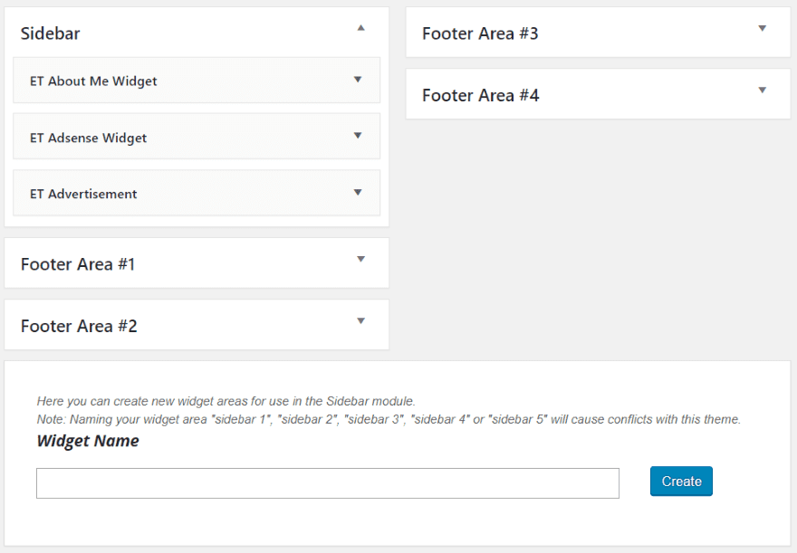This screenshot has height=553, width=797.
Task: Click the Footer Area #3 heading
Action: tap(480, 33)
